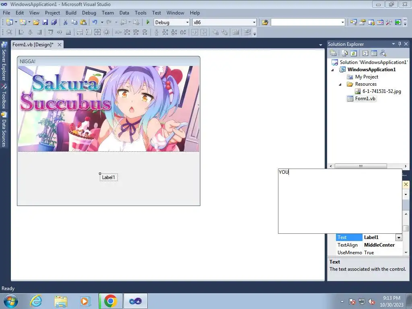Click the Undo arrow icon
Screen dimensions: 412x309
(95, 23)
